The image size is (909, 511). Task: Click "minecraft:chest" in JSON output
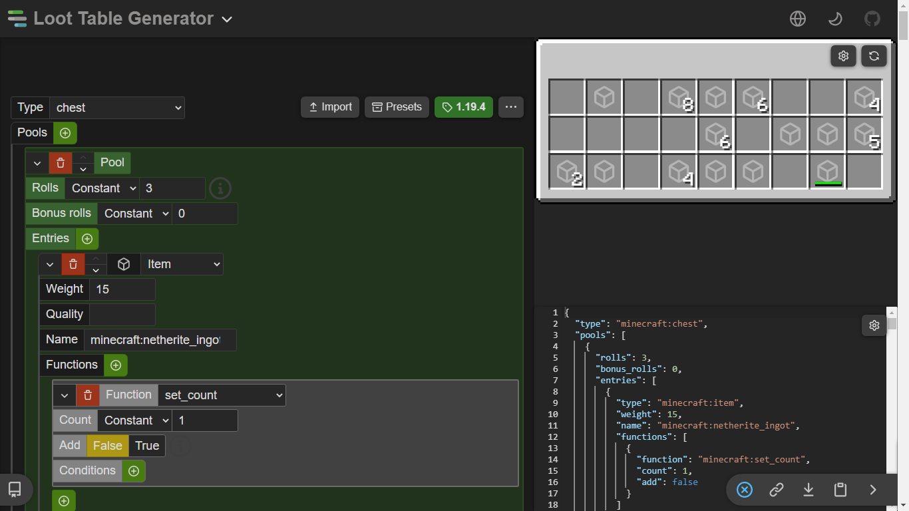pyautogui.click(x=659, y=324)
